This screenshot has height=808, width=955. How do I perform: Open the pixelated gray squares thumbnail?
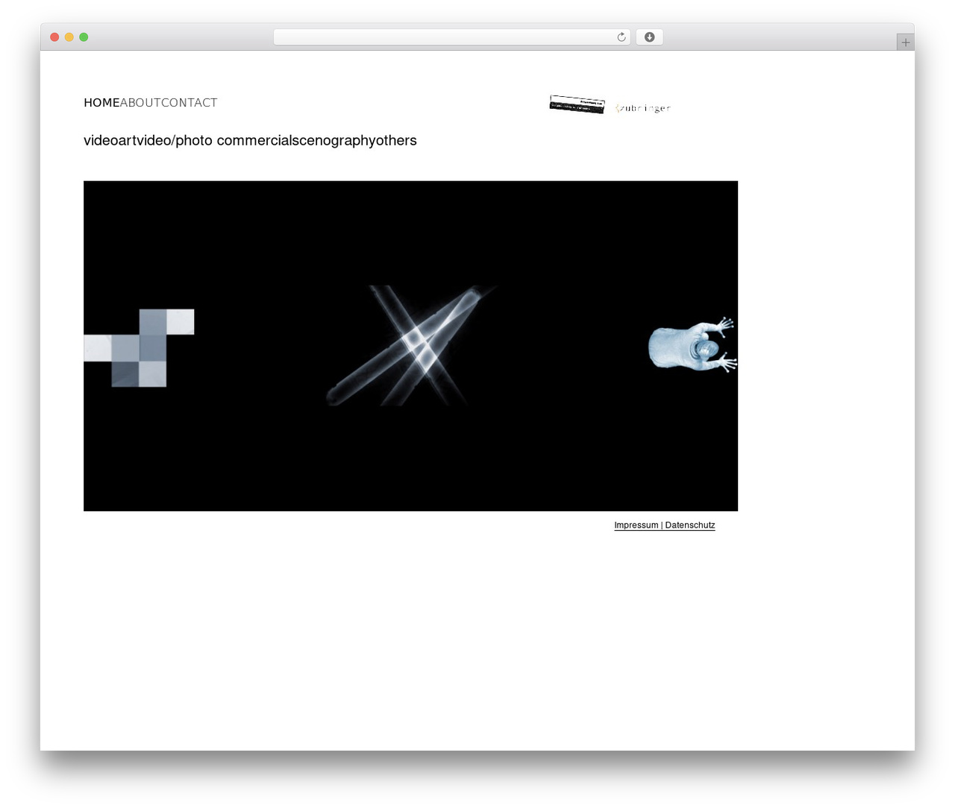tap(139, 347)
